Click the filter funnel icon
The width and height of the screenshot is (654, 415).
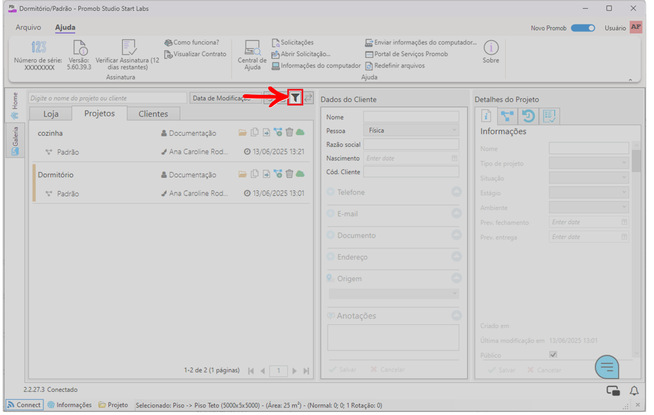point(296,98)
